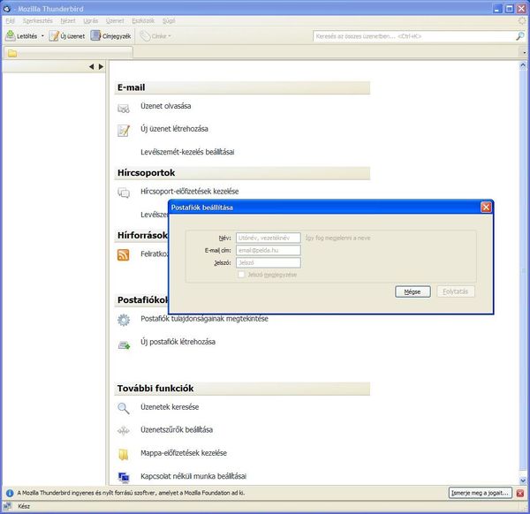Screen dimensions: 530x514
Task: Click the Ismerje meg a jogait button
Action: [x=479, y=493]
